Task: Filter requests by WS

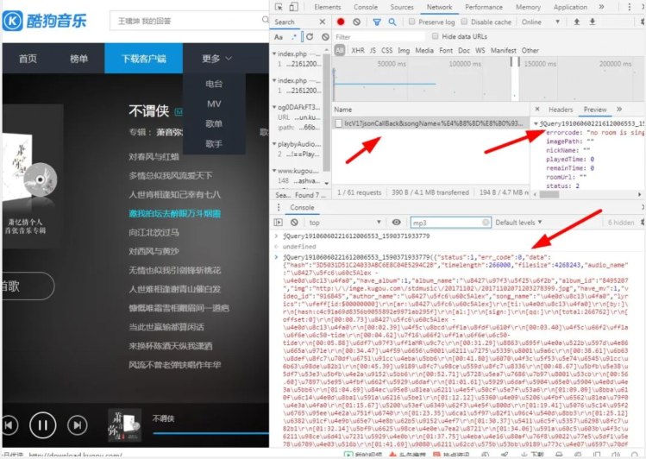Action: pyautogui.click(x=480, y=50)
